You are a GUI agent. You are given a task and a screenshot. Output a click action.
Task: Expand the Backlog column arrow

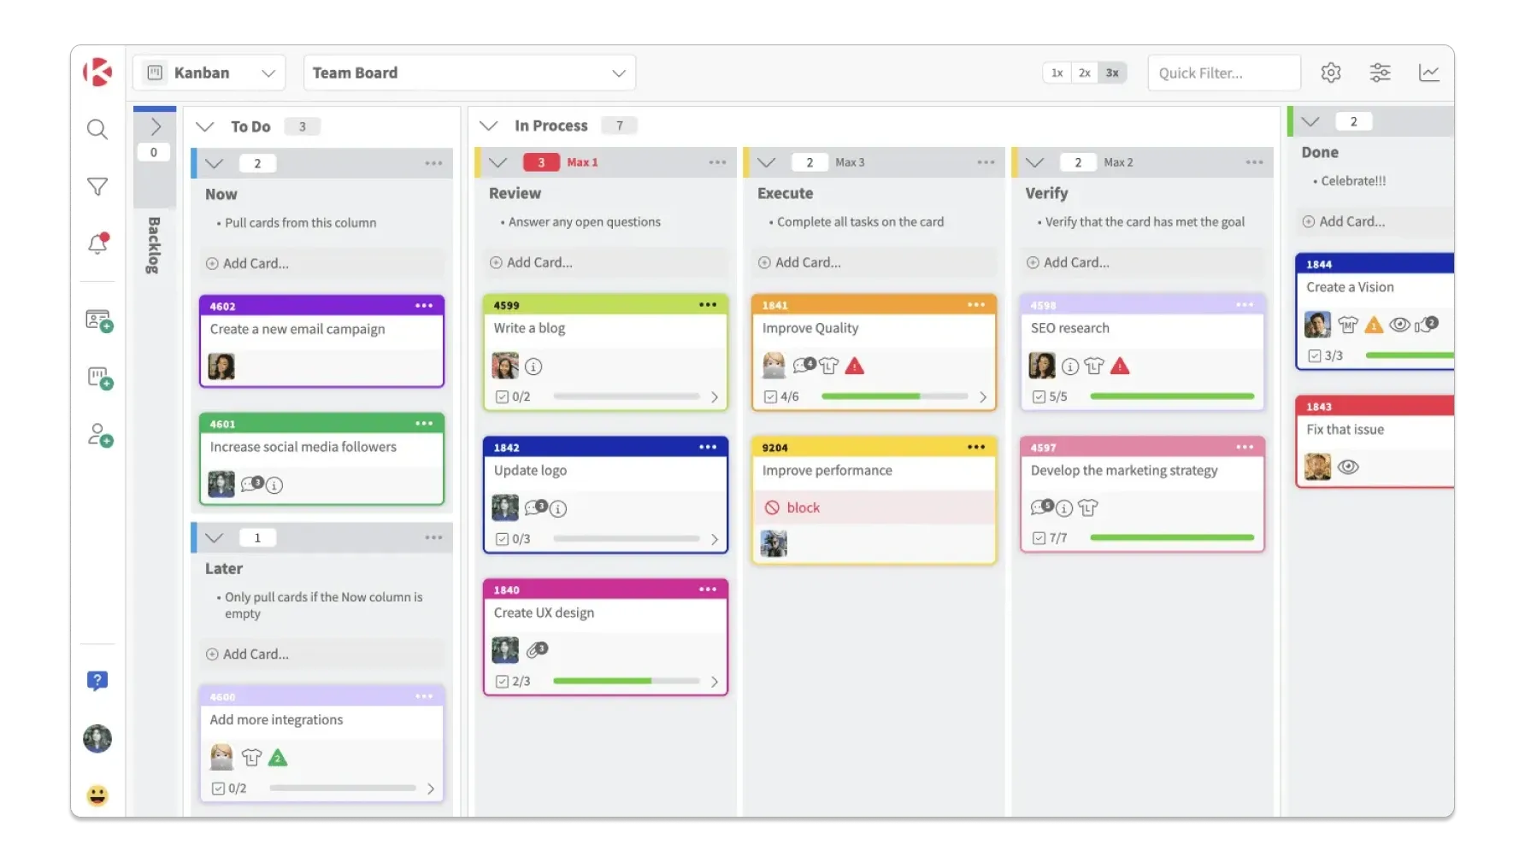(156, 127)
